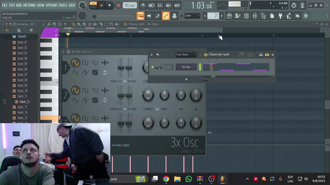330x185 pixels.
Task: Select triangle wave shape for oscillator 2
Action: pyautogui.click(x=75, y=100)
